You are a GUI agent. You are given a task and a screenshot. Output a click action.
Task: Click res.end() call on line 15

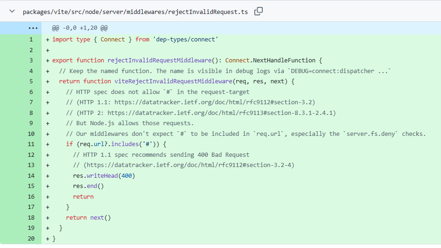[x=88, y=186]
